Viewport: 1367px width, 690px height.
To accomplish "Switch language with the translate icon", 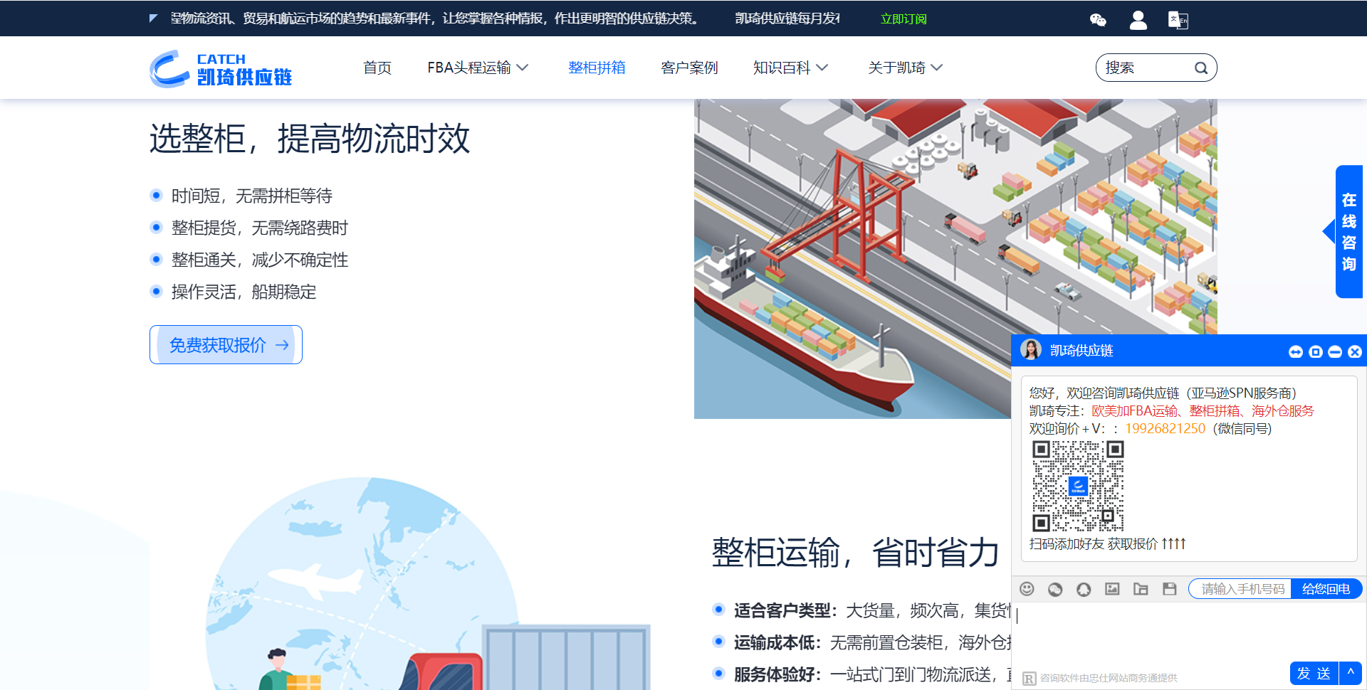I will pos(1178,20).
